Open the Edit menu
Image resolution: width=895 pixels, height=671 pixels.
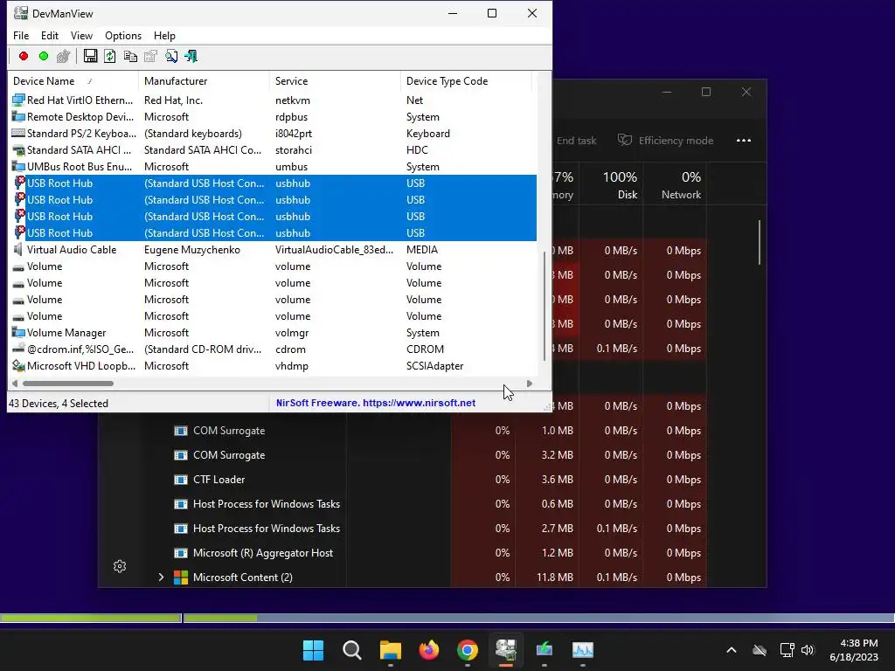(50, 35)
